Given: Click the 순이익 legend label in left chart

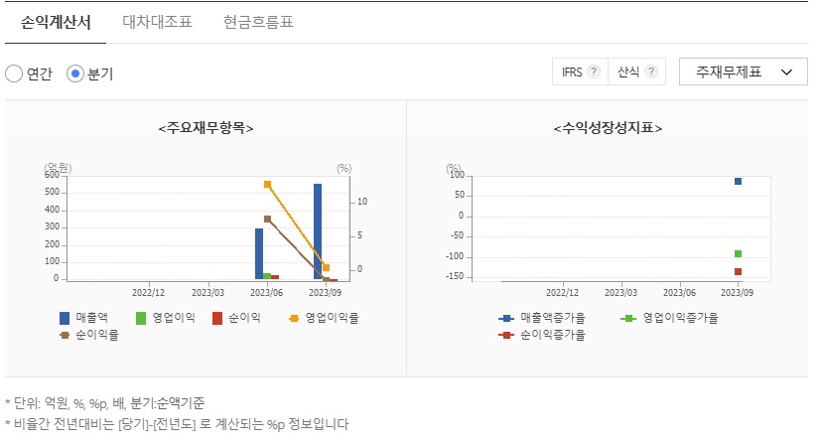Looking at the screenshot, I should [244, 318].
